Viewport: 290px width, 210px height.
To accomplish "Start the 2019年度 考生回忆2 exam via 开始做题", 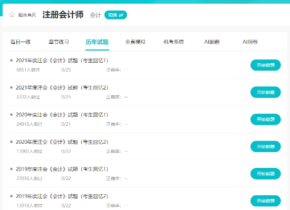I will [266, 201].
